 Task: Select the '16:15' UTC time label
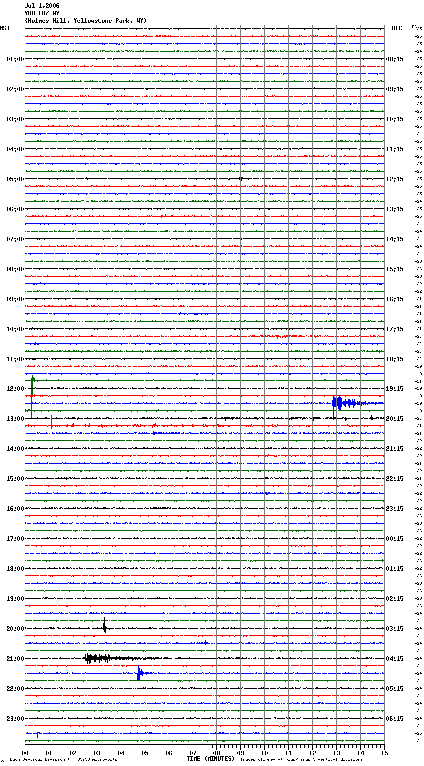pyautogui.click(x=395, y=299)
